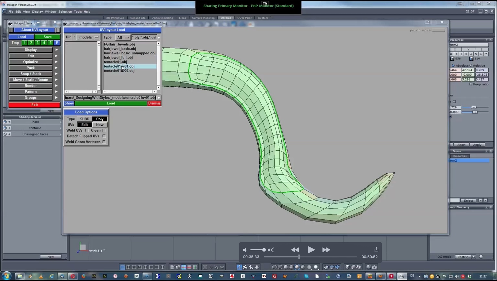Click the face count cube icon showing 314
The image size is (497, 281).
pyautogui.click(x=471, y=59)
